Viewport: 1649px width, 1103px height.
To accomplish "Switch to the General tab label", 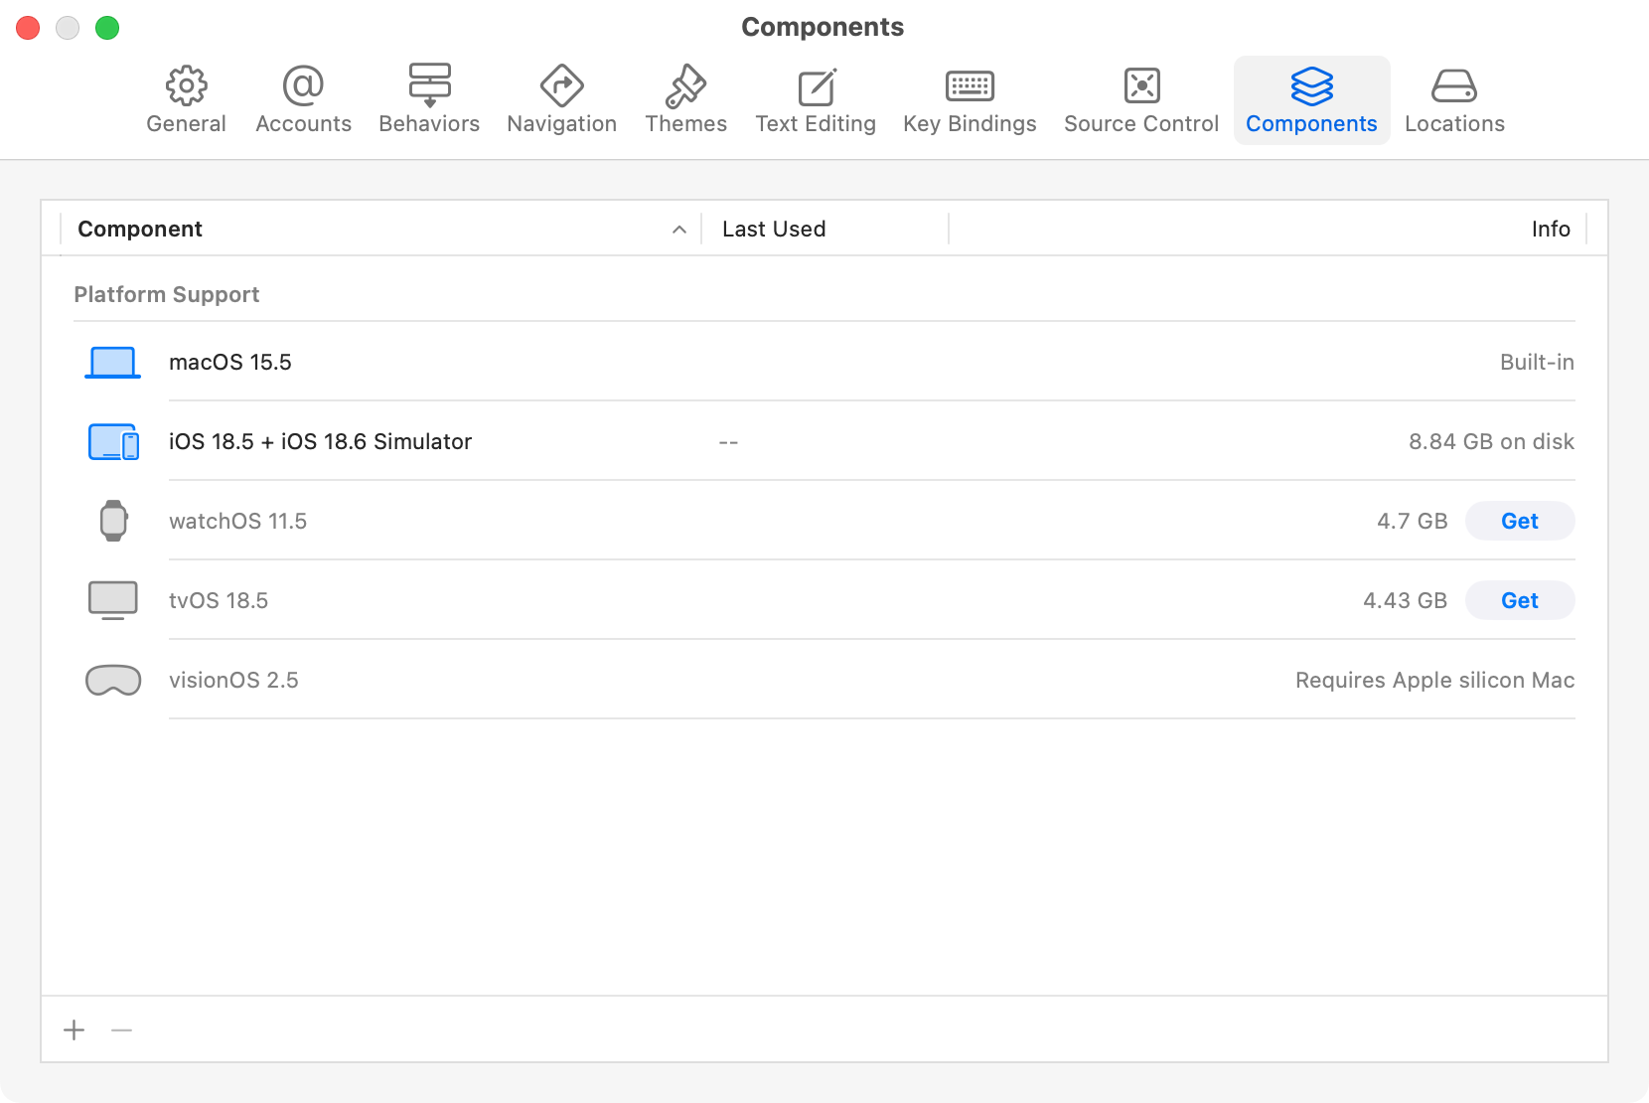I will 186,124.
